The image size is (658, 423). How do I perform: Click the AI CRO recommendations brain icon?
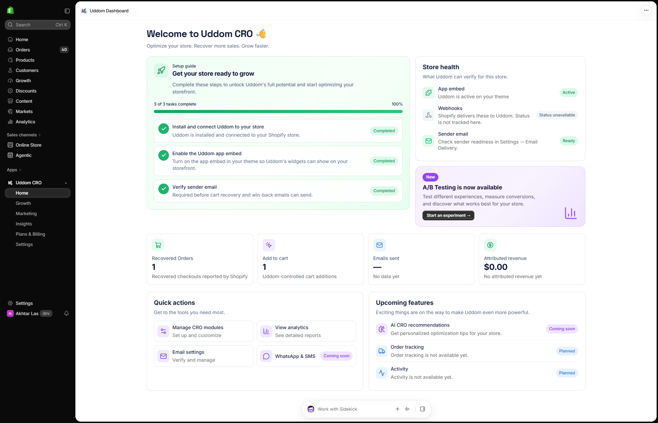(x=382, y=329)
